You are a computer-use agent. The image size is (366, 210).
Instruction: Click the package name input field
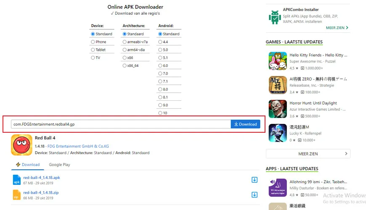[121, 124]
